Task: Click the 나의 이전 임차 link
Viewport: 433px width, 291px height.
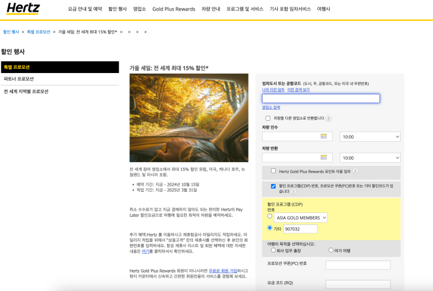Action: 273,90
